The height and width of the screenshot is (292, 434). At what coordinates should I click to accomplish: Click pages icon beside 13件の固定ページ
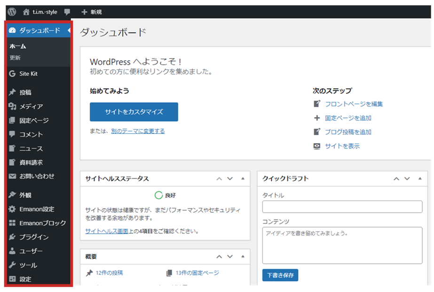tap(169, 273)
